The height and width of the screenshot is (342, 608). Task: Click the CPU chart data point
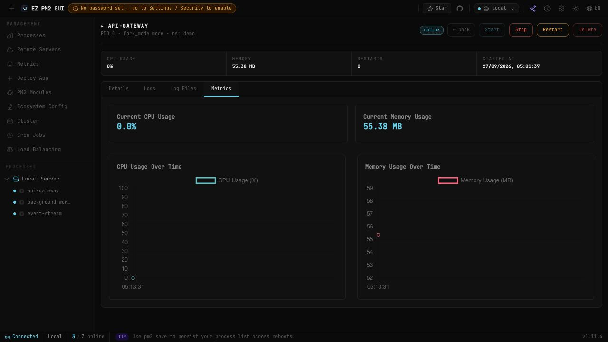[x=133, y=278]
